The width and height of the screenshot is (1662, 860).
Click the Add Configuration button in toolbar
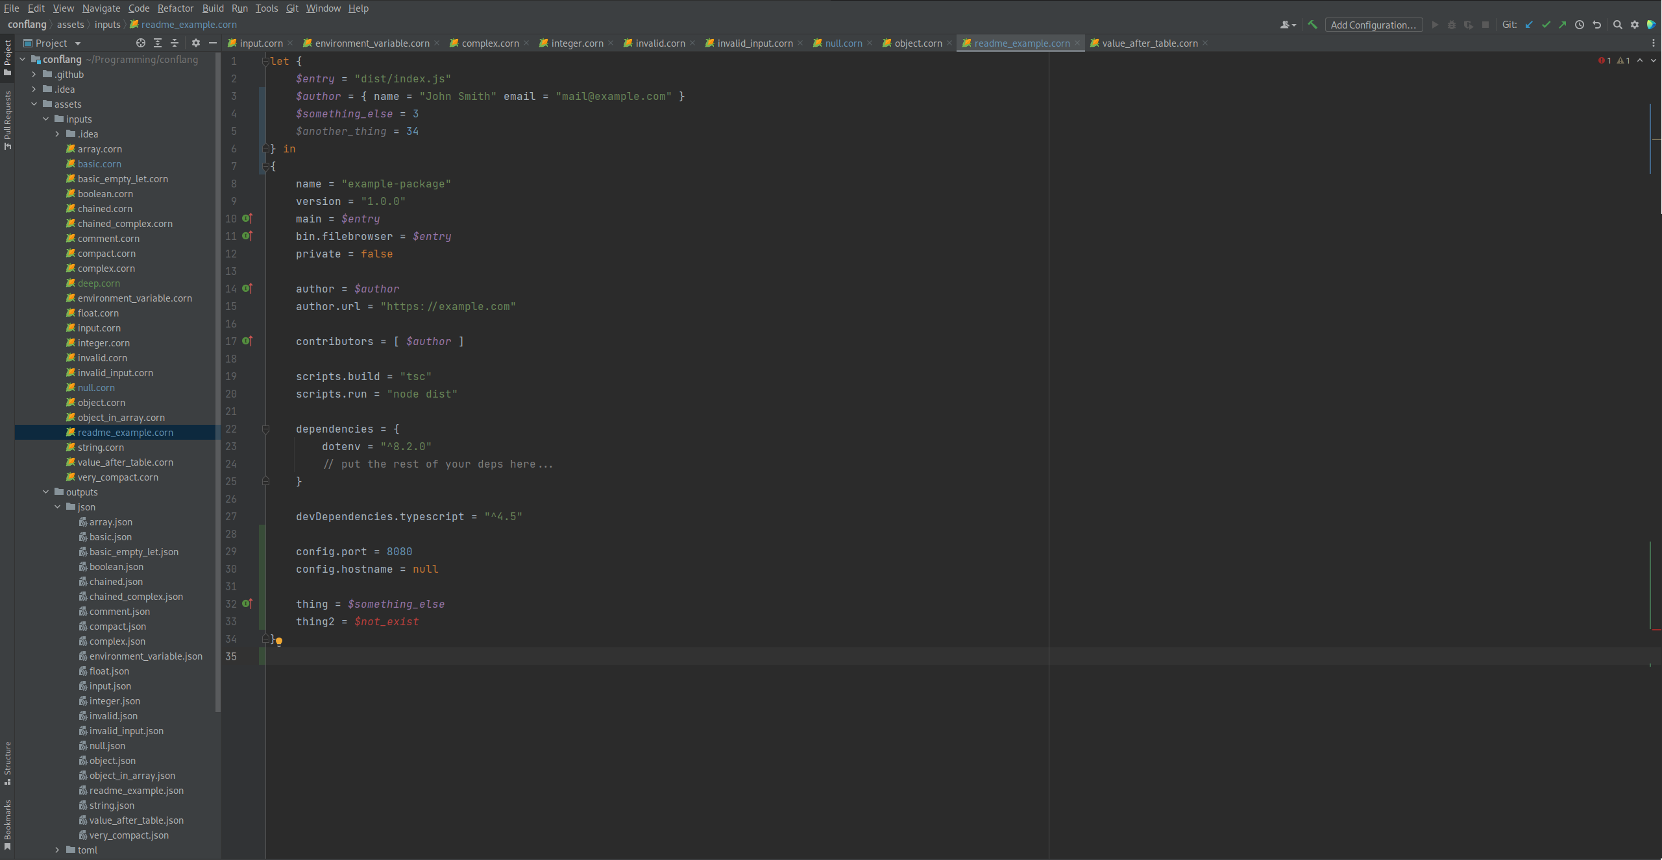click(x=1375, y=25)
